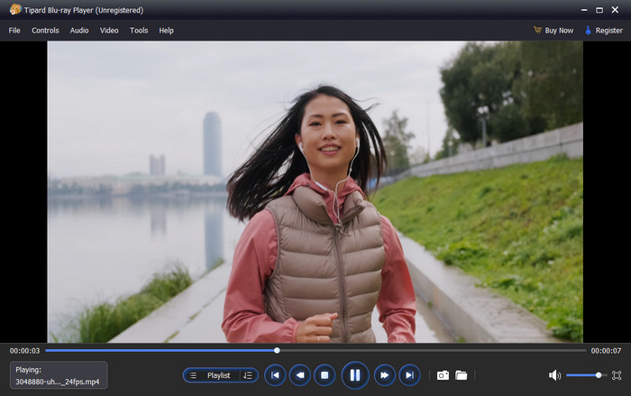Fast forward the video
This screenshot has width=631, height=396.
pos(385,375)
